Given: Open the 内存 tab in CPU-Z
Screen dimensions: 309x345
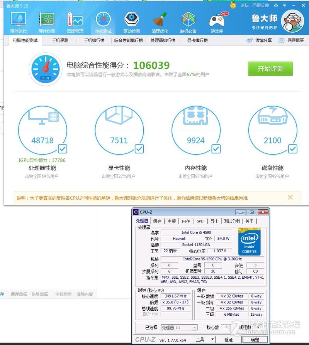Looking at the screenshot, I should [x=186, y=221].
